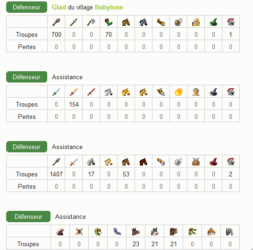Click the flaming fireball catapult icon
The height and width of the screenshot is (250, 253).
[x=178, y=92]
